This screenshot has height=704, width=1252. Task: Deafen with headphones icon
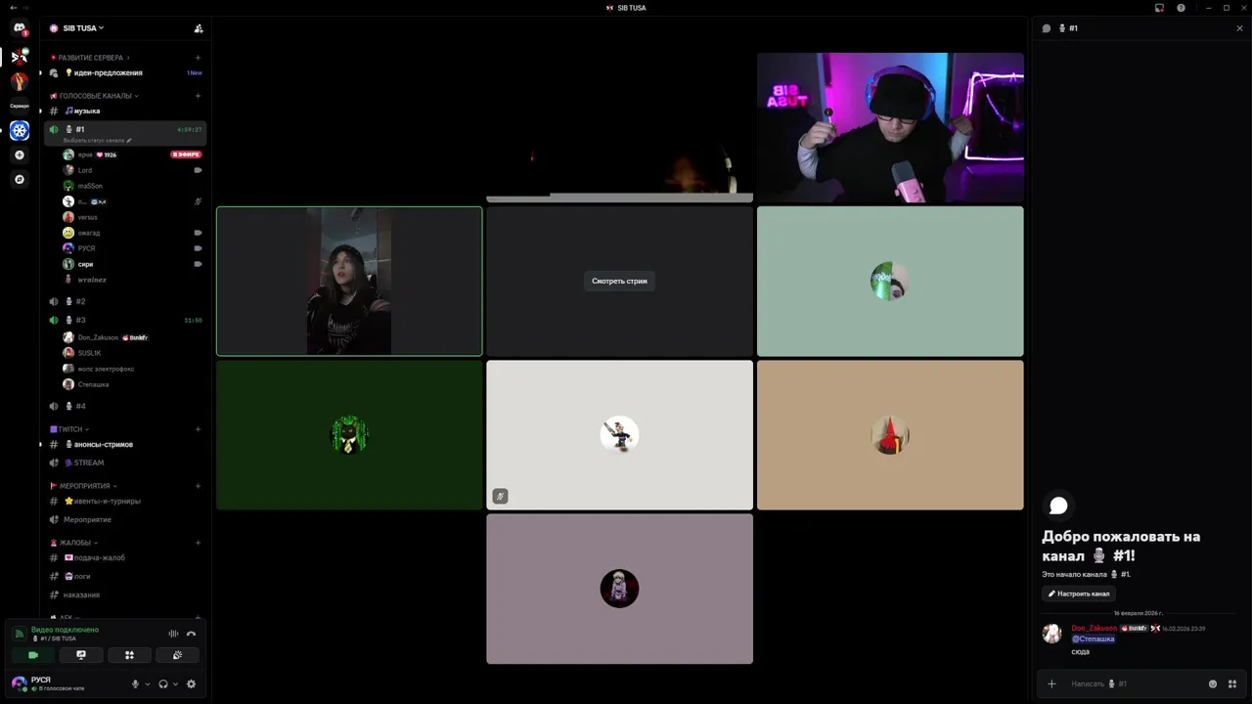[163, 683]
